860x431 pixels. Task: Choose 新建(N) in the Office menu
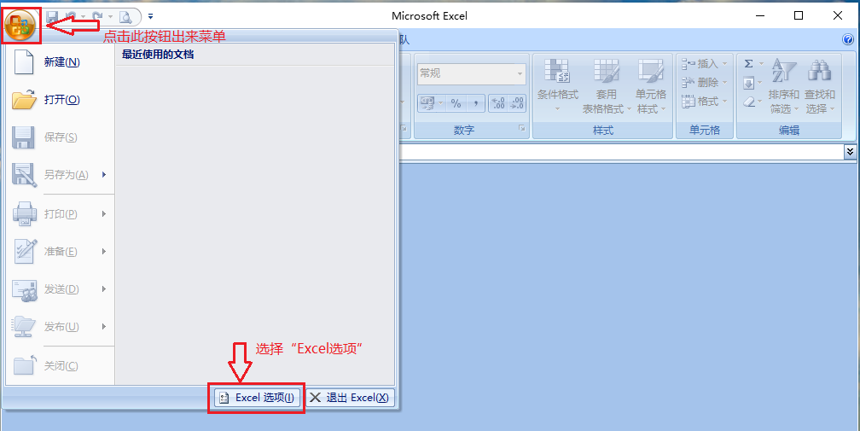coord(59,62)
